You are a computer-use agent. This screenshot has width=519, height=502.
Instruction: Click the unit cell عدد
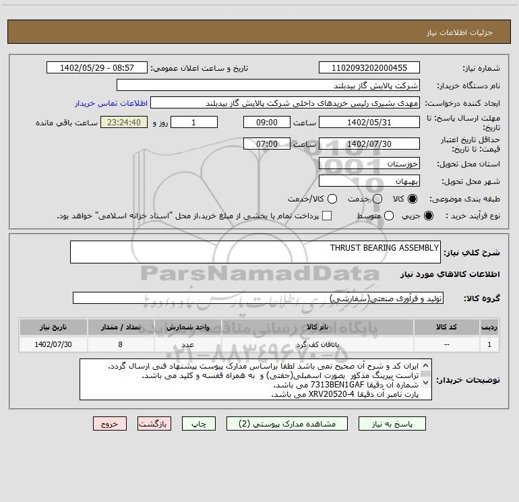[187, 344]
